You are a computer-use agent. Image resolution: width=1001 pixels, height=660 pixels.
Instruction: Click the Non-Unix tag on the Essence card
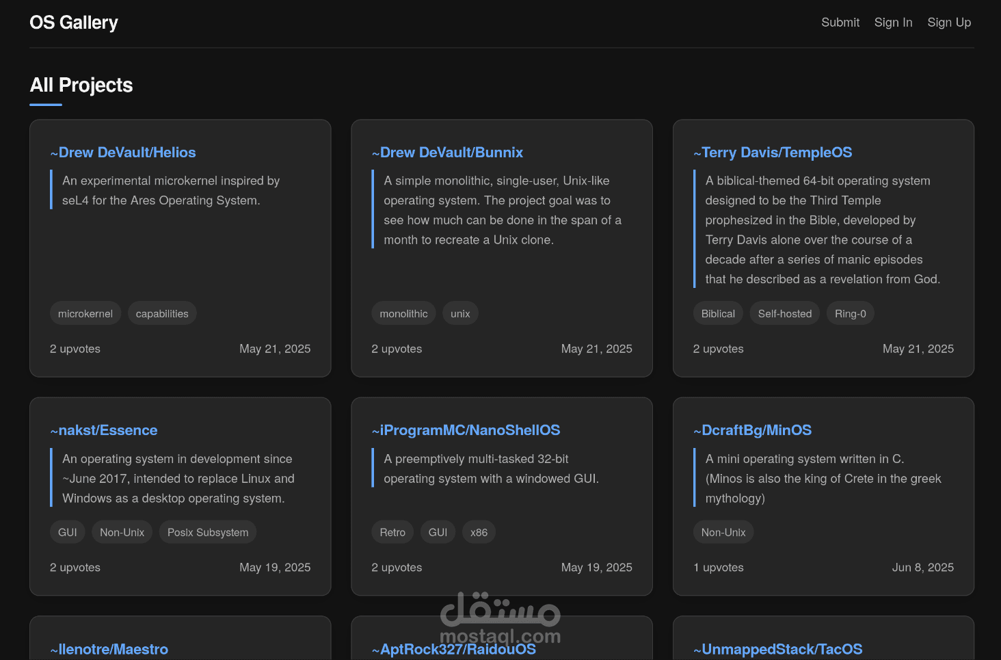pos(122,532)
